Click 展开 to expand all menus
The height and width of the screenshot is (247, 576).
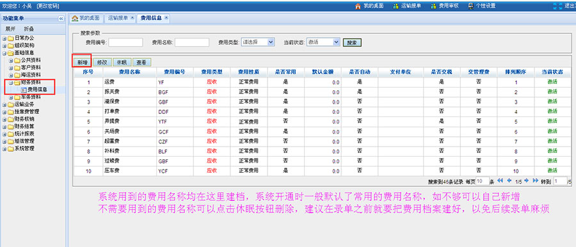tap(10, 29)
